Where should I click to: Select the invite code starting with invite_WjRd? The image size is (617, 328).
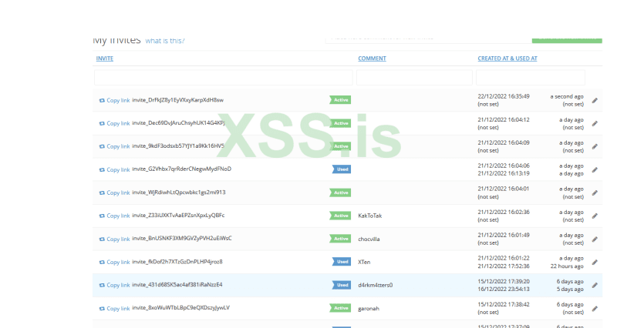coord(179,192)
